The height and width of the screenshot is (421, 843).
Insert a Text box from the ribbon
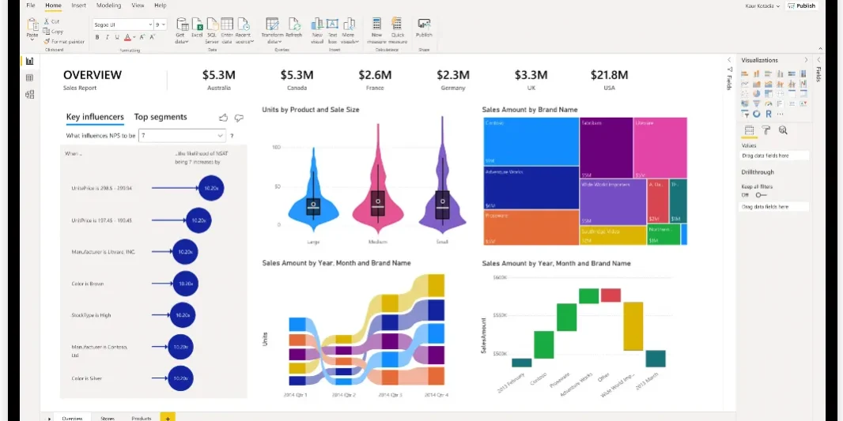[x=332, y=25]
